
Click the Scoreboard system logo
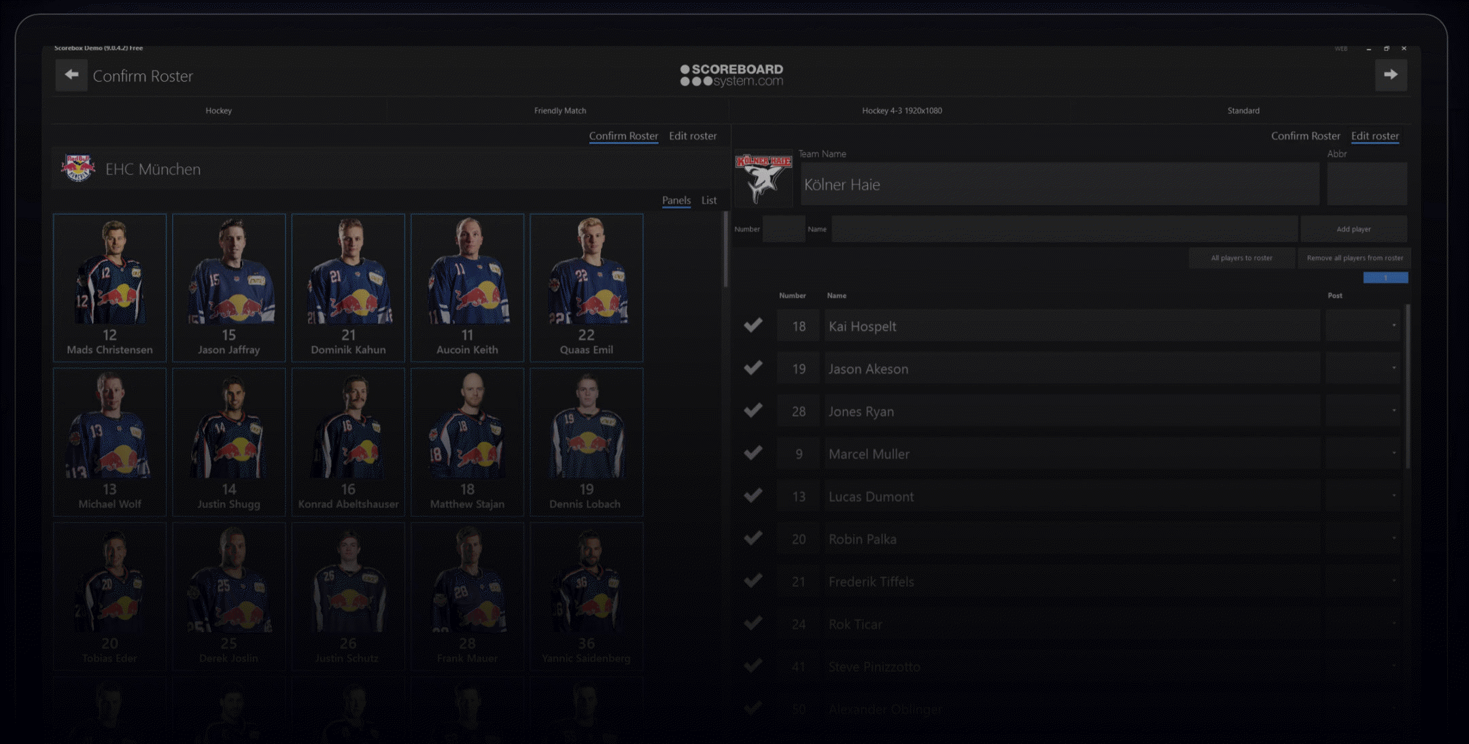point(731,75)
